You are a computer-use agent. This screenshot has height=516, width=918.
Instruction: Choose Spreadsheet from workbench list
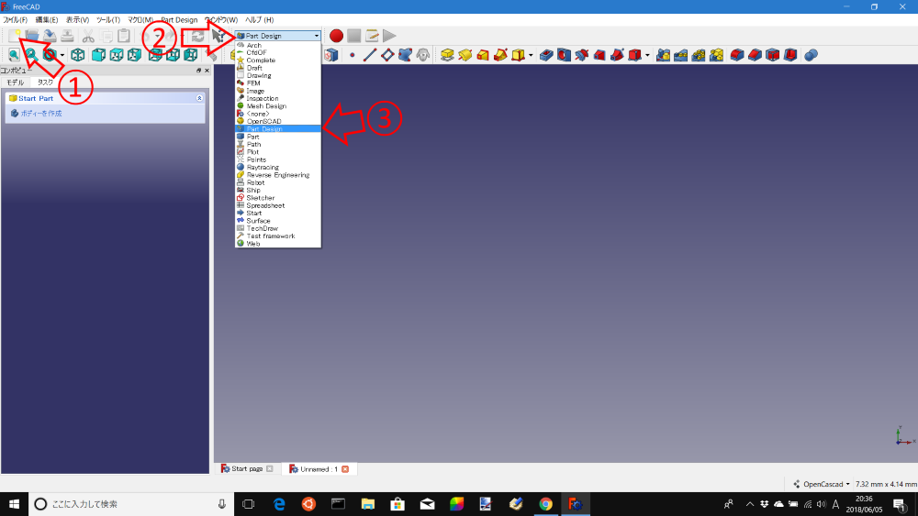click(x=278, y=205)
